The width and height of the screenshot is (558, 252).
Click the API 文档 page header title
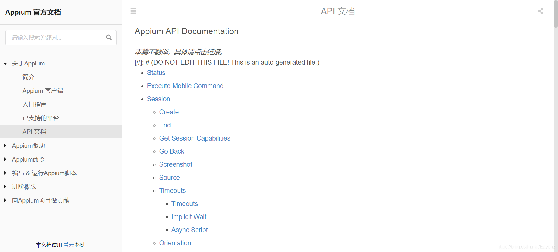tap(338, 11)
